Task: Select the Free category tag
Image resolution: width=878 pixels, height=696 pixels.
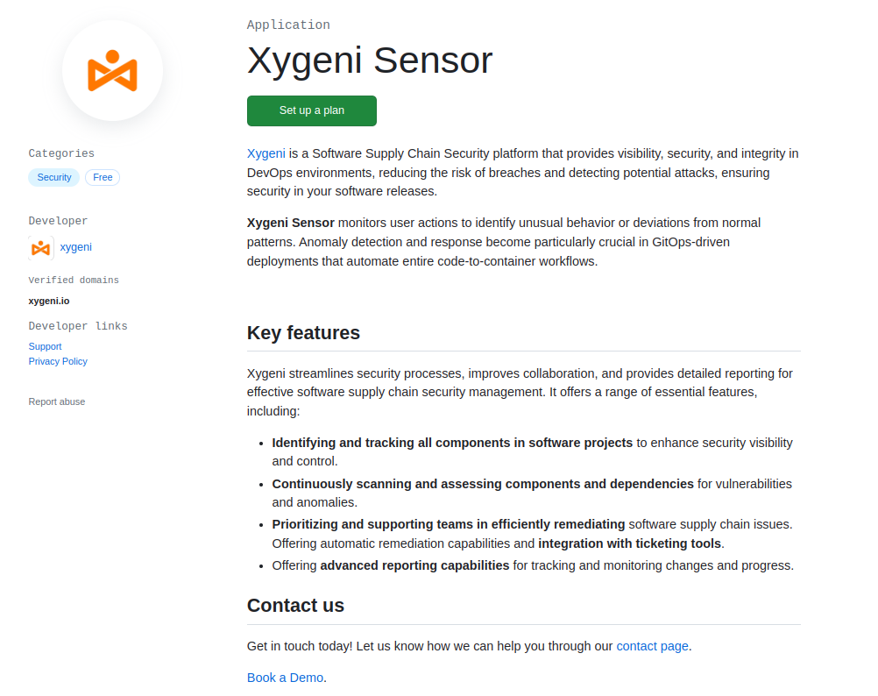Action: pyautogui.click(x=103, y=177)
